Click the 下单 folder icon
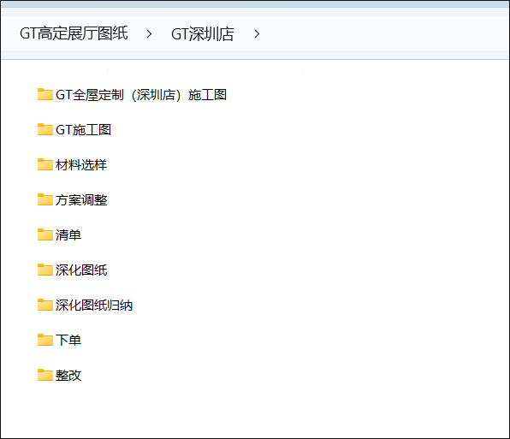The width and height of the screenshot is (510, 439). 45,340
